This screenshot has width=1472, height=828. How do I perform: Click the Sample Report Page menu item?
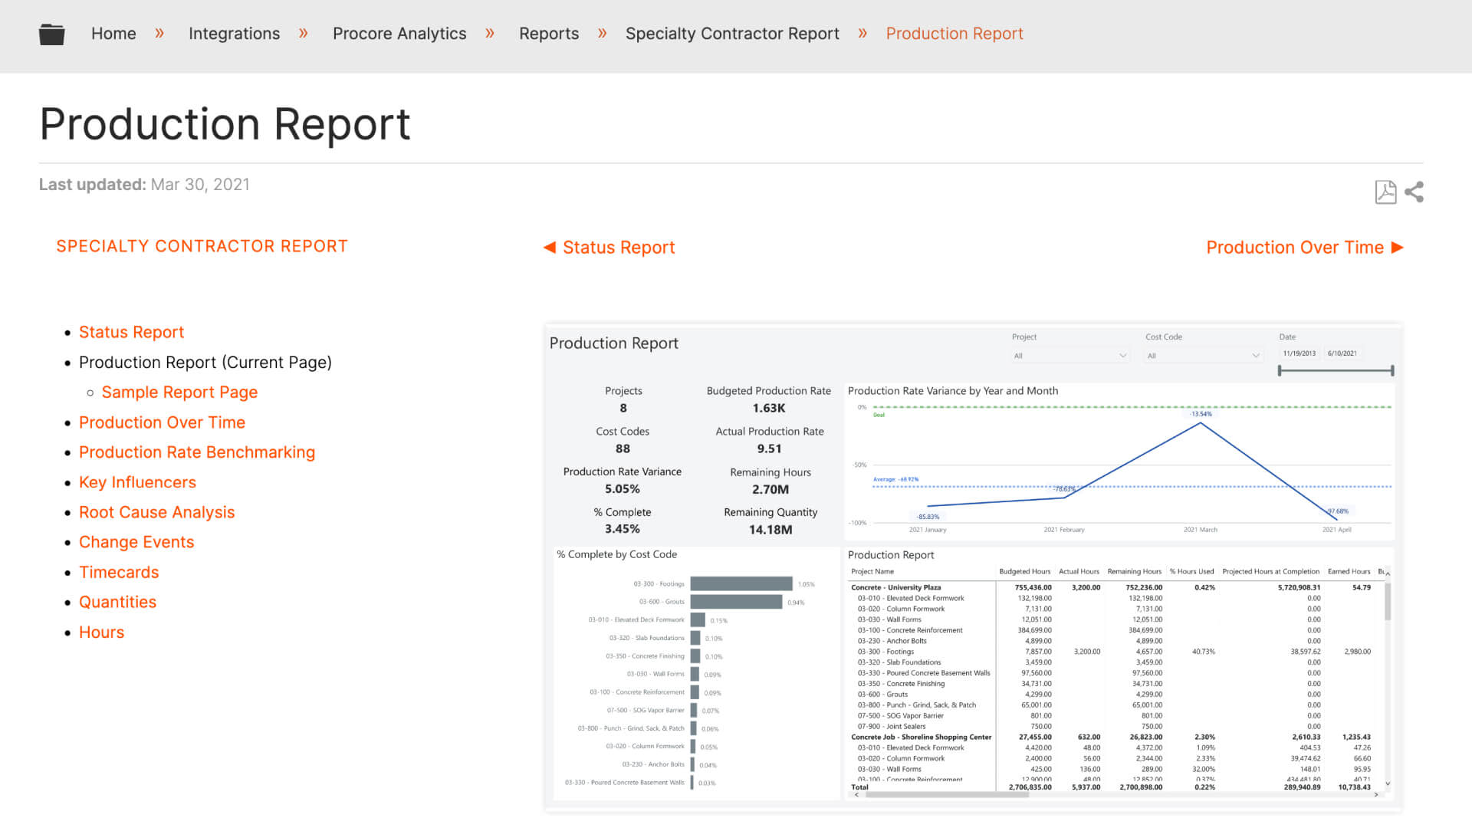pyautogui.click(x=180, y=393)
